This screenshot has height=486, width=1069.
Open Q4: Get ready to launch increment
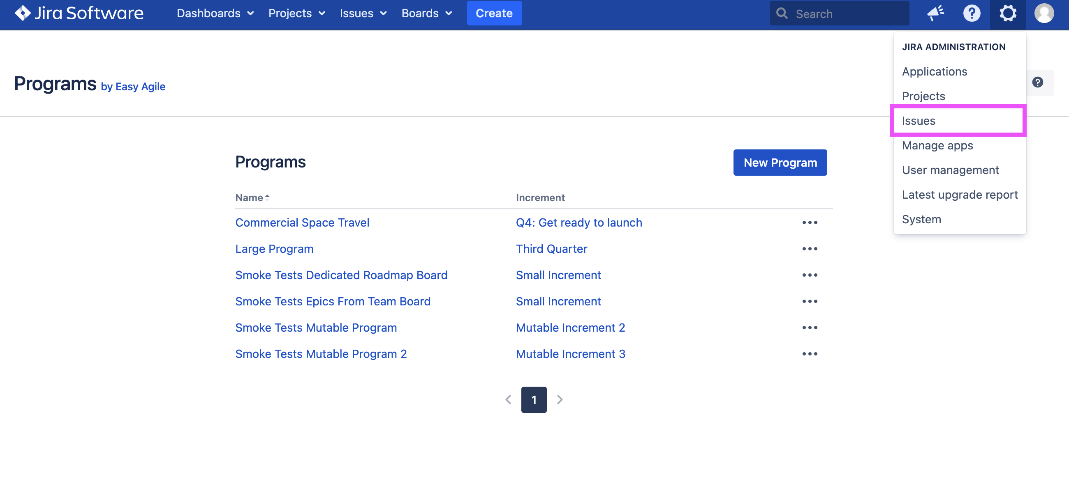[578, 222]
